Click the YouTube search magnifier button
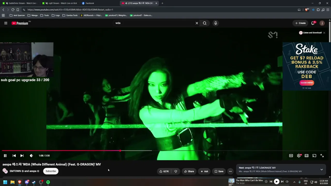The image size is (331, 186). 205,23
